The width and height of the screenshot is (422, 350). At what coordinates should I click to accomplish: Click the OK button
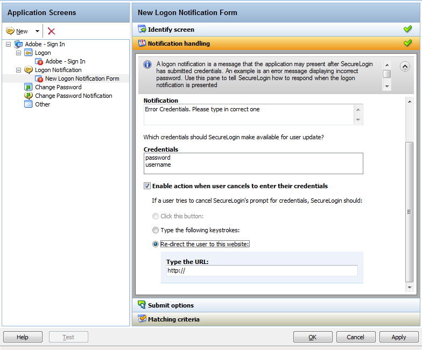[x=313, y=337]
